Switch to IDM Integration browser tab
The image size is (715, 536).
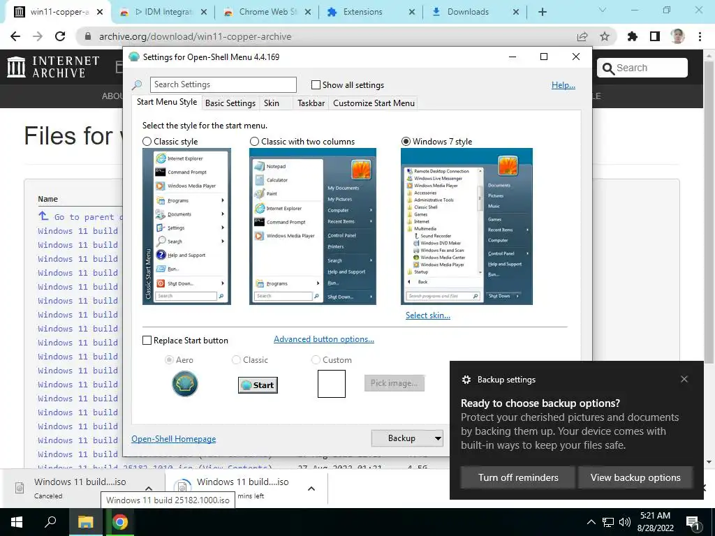(x=162, y=12)
